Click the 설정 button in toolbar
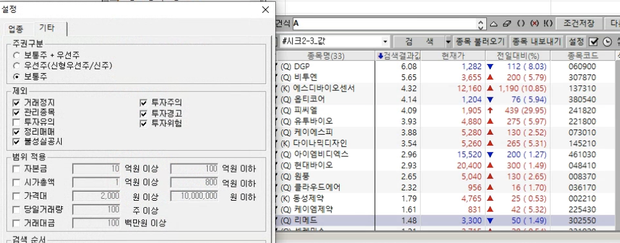The width and height of the screenshot is (620, 243). [x=576, y=42]
